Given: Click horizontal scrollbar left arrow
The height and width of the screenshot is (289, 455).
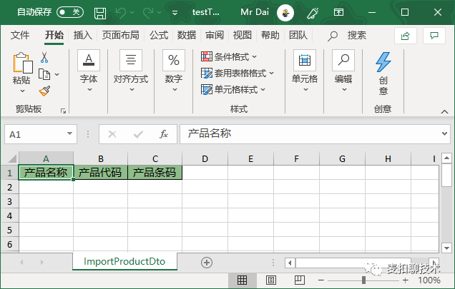Looking at the screenshot, I should (290, 263).
